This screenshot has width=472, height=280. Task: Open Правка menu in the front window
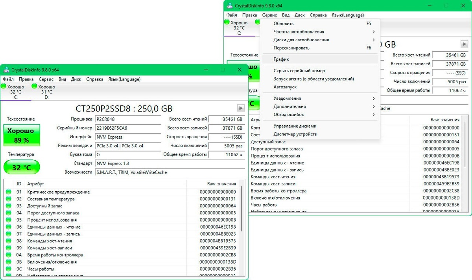pyautogui.click(x=26, y=79)
